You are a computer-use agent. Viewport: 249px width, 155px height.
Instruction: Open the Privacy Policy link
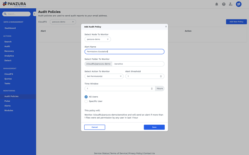(x=135, y=153)
